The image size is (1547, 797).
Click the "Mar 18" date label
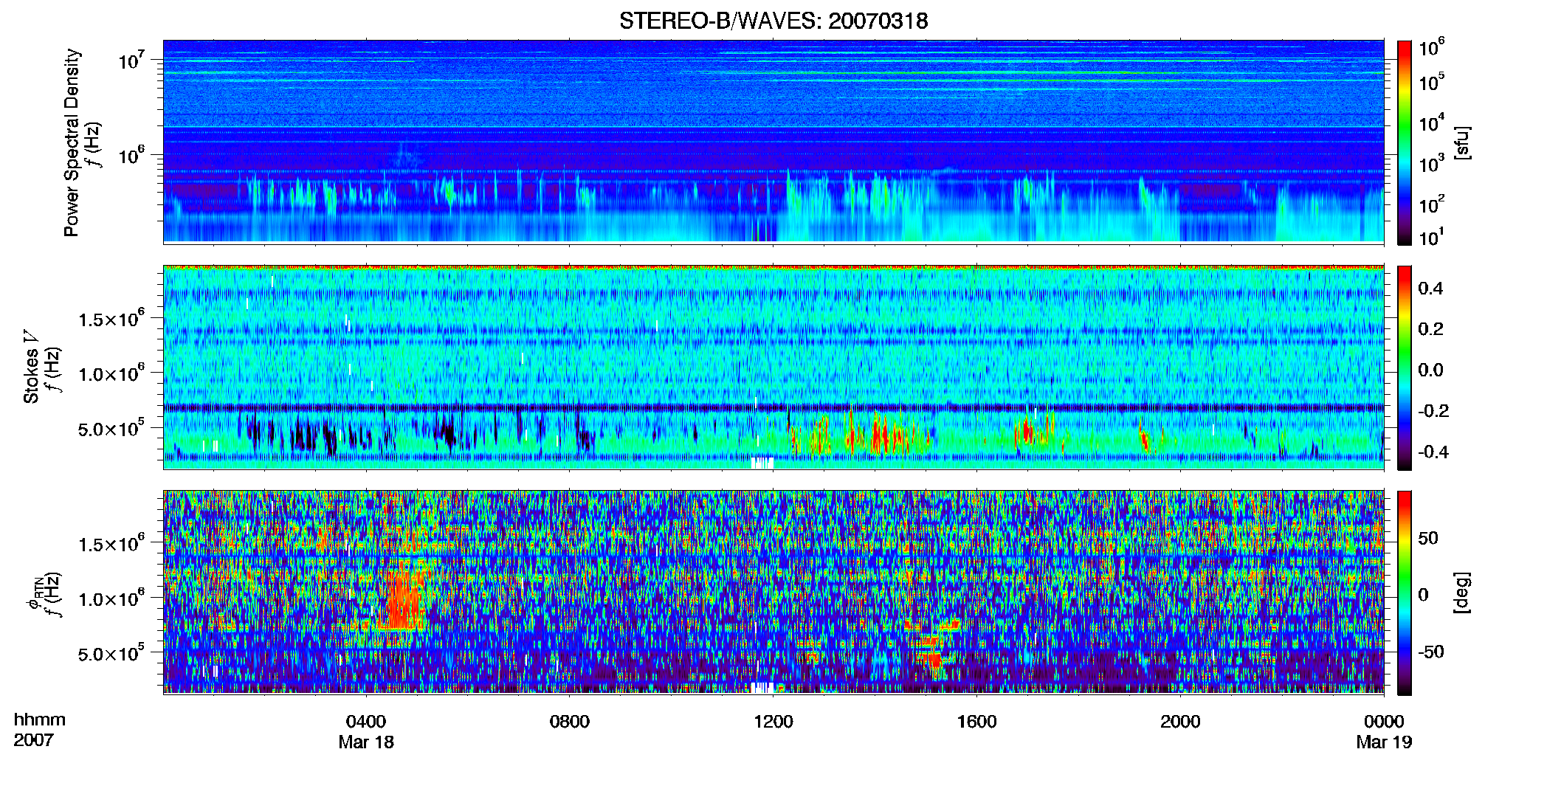(366, 742)
